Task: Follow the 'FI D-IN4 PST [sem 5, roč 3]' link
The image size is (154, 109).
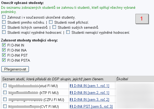Action: pos(91,106)
